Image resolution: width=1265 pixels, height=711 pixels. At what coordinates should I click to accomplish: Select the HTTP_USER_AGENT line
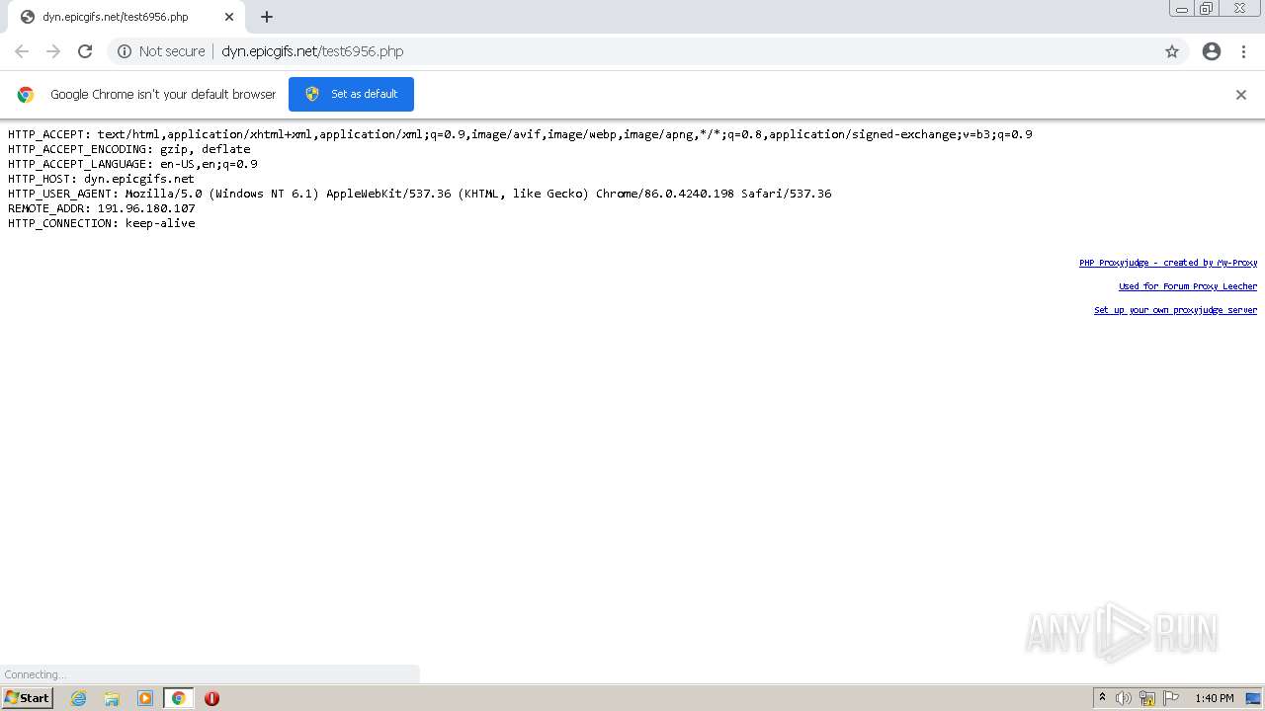click(x=420, y=194)
